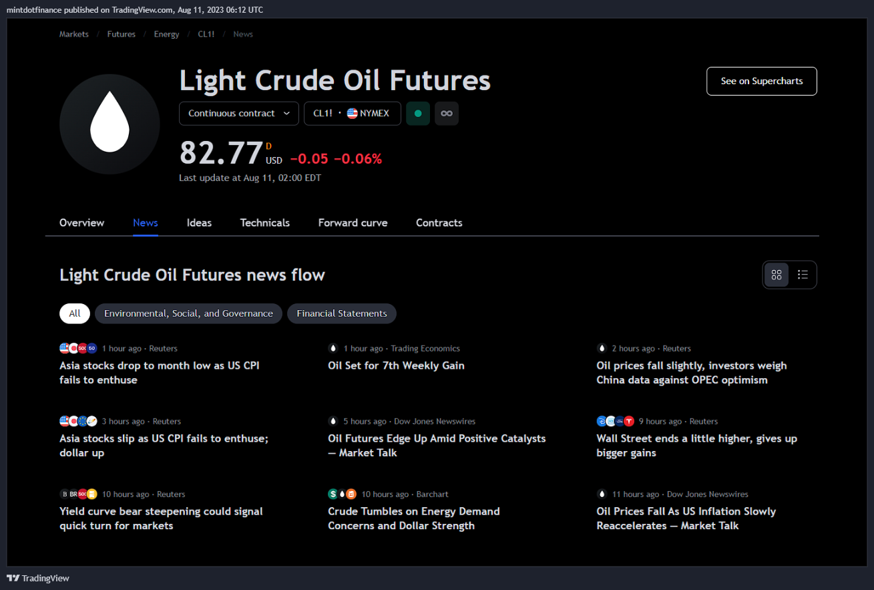874x590 pixels.
Task: Click the '5 hours ago · Dow Jones Newswires' label
Action: [x=410, y=422]
